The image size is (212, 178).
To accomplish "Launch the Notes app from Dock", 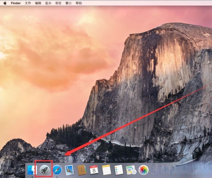I will click(106, 170).
